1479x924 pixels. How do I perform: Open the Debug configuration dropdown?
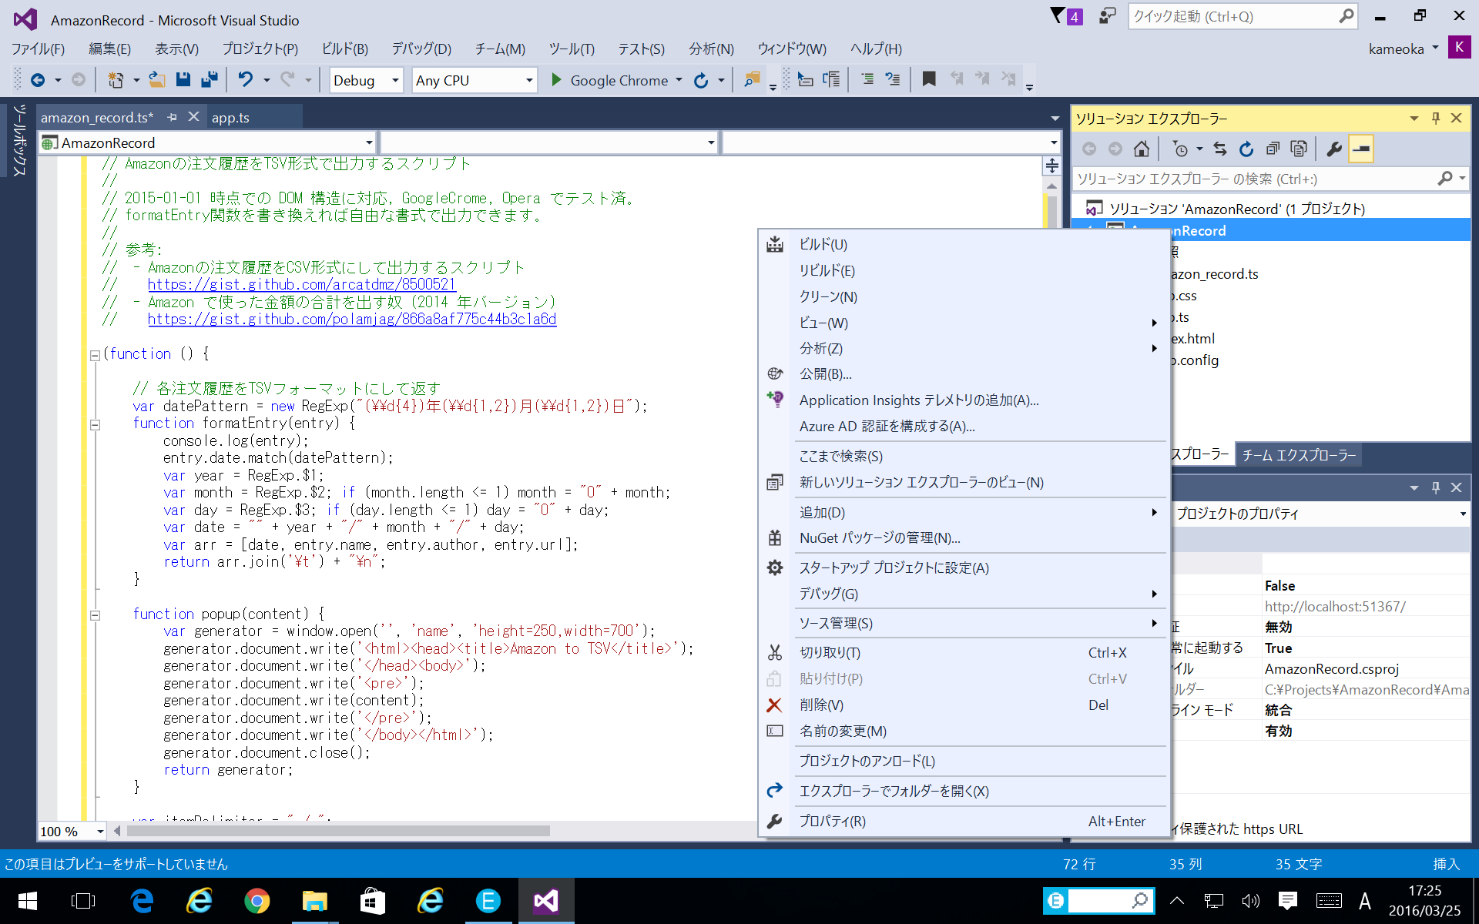click(394, 80)
